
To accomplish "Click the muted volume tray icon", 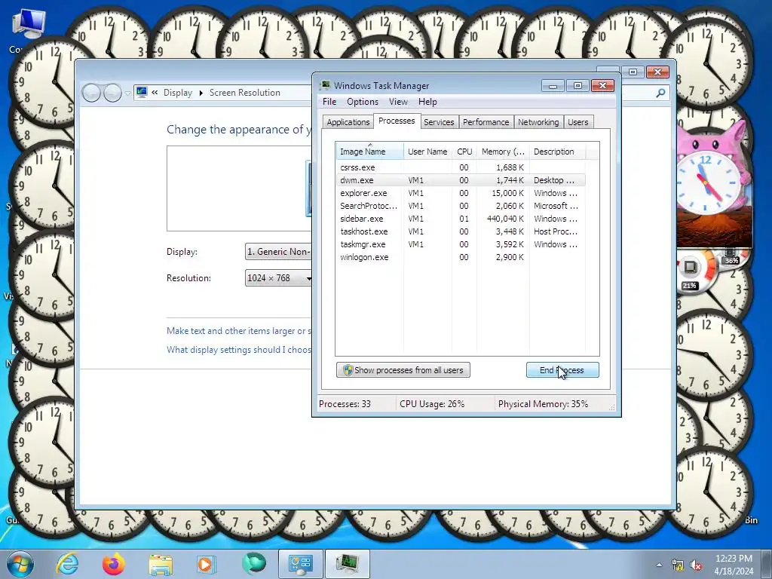I will (x=696, y=565).
